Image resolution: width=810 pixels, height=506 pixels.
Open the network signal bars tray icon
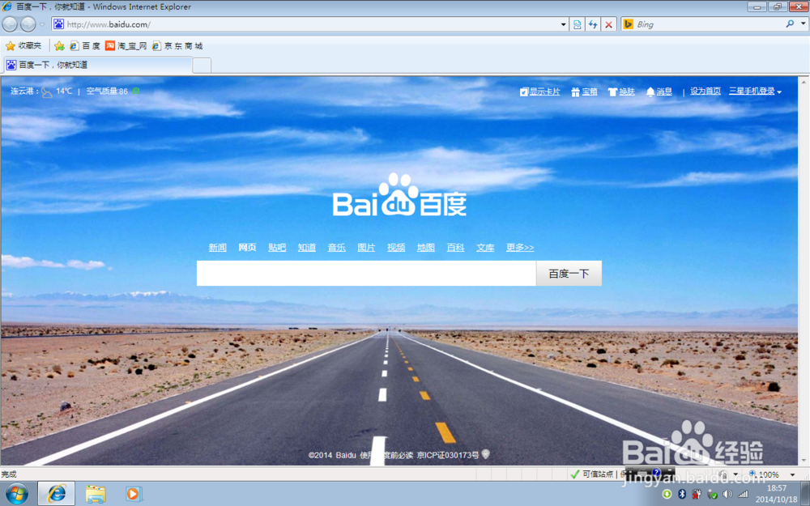[x=743, y=494]
